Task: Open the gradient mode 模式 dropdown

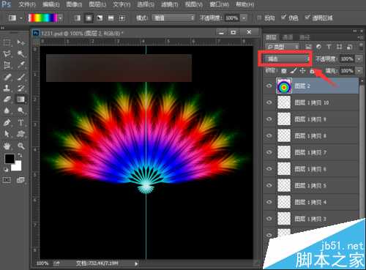Action: [x=173, y=18]
